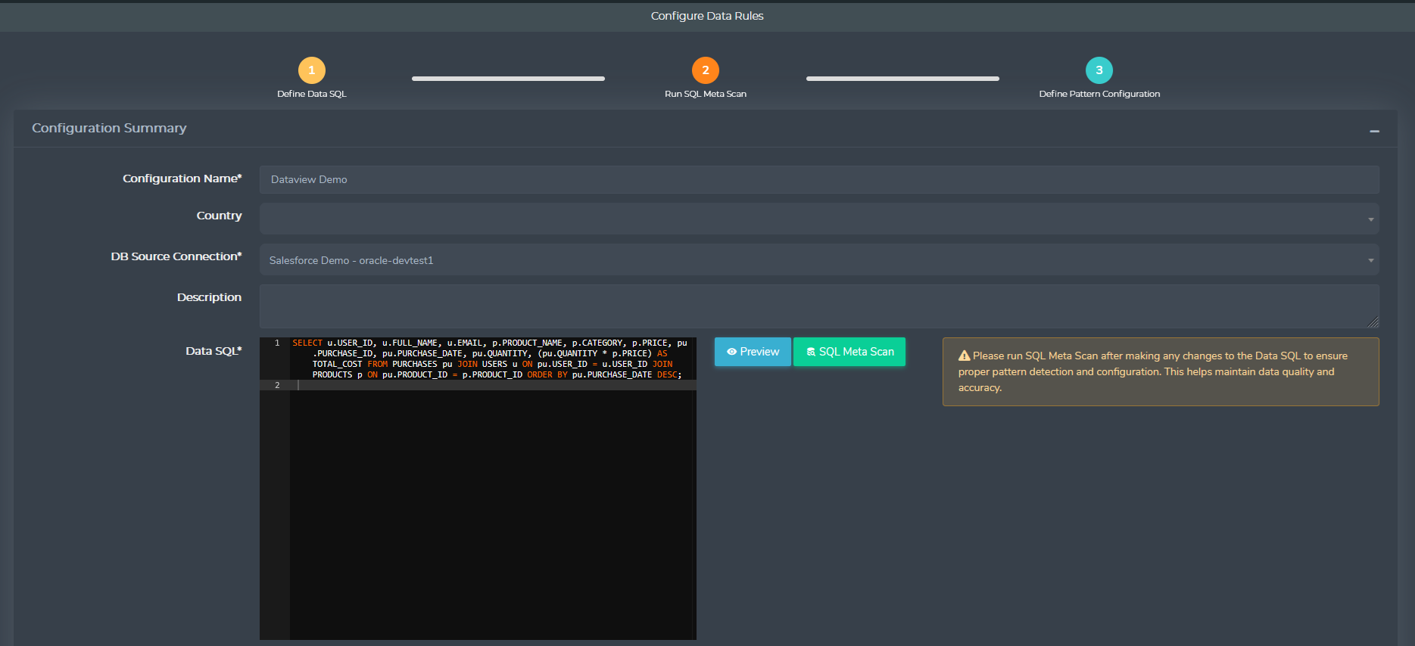Viewport: 1415px width, 646px height.
Task: Click the SQL Meta Scan button
Action: click(x=849, y=352)
